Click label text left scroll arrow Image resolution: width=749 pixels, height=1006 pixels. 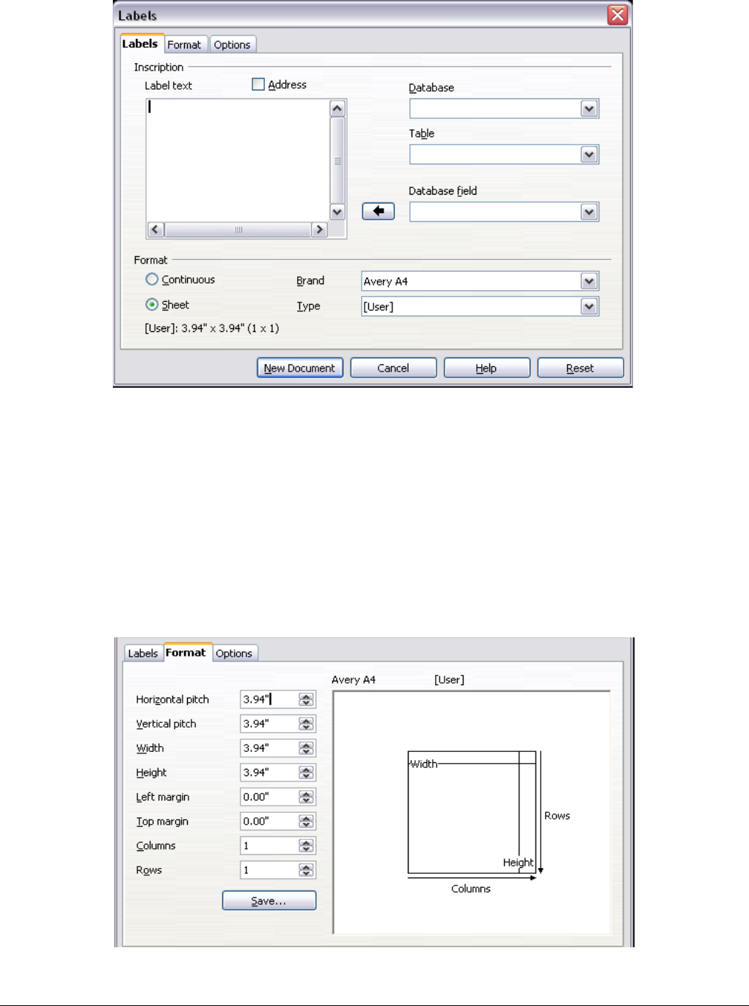coord(156,230)
